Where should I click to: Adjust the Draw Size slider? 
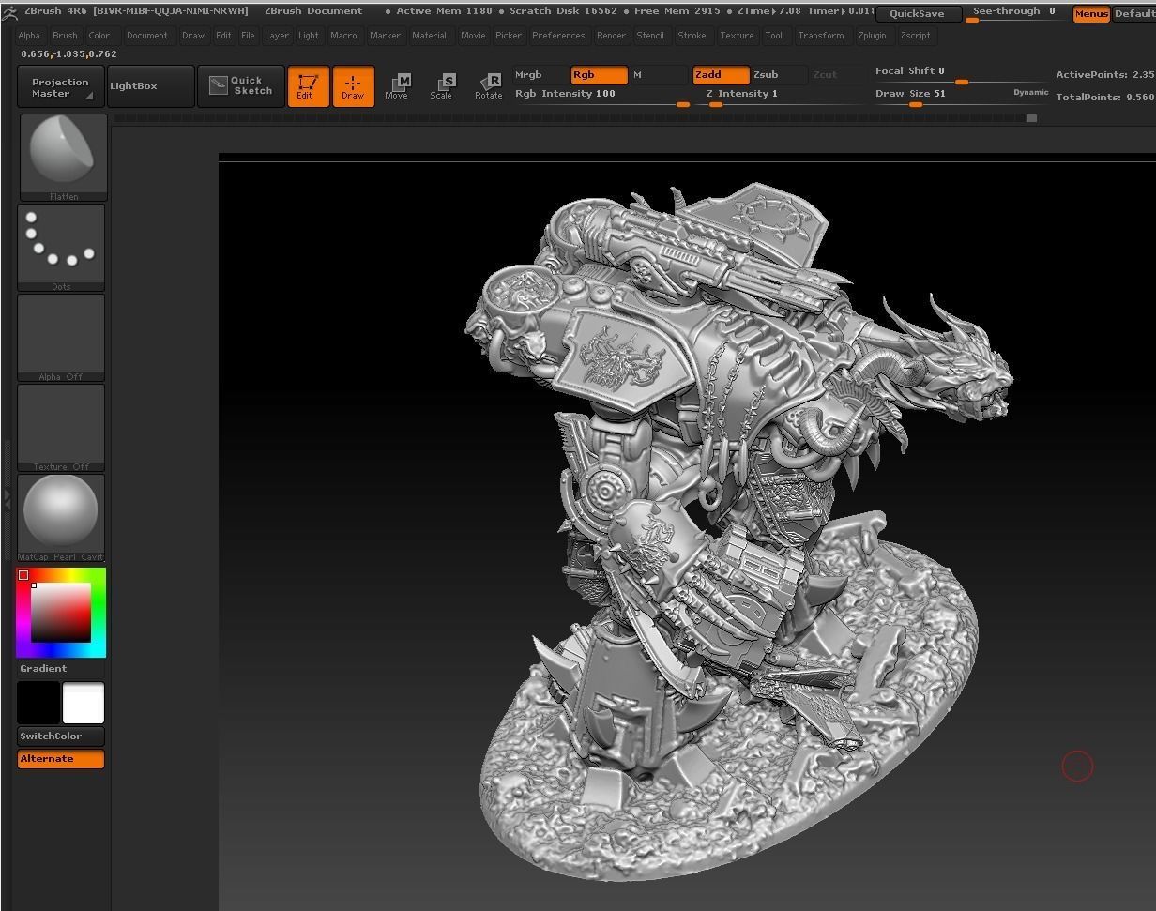[962, 97]
